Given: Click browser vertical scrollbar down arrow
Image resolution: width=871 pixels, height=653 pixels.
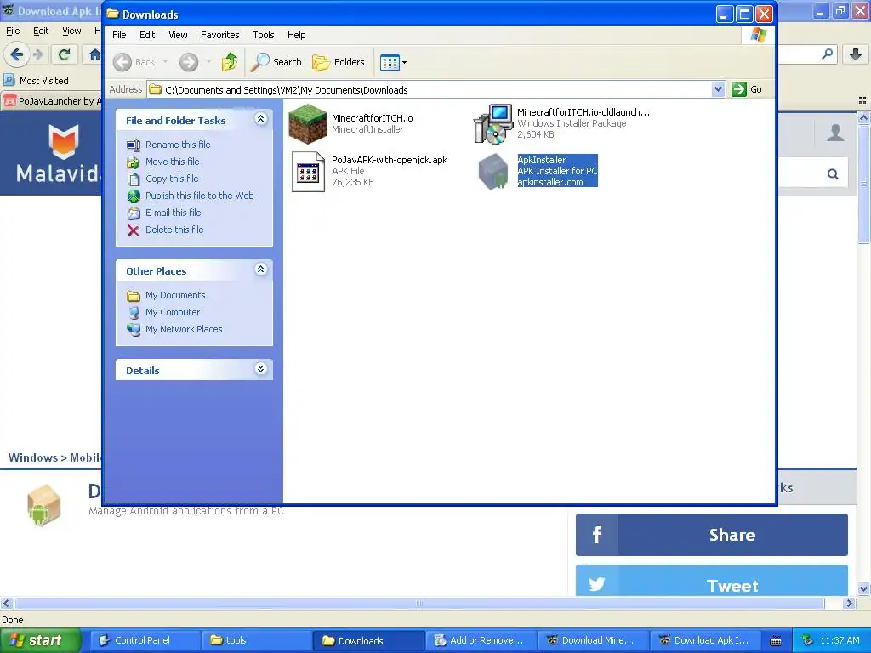Looking at the screenshot, I should pyautogui.click(x=863, y=588).
